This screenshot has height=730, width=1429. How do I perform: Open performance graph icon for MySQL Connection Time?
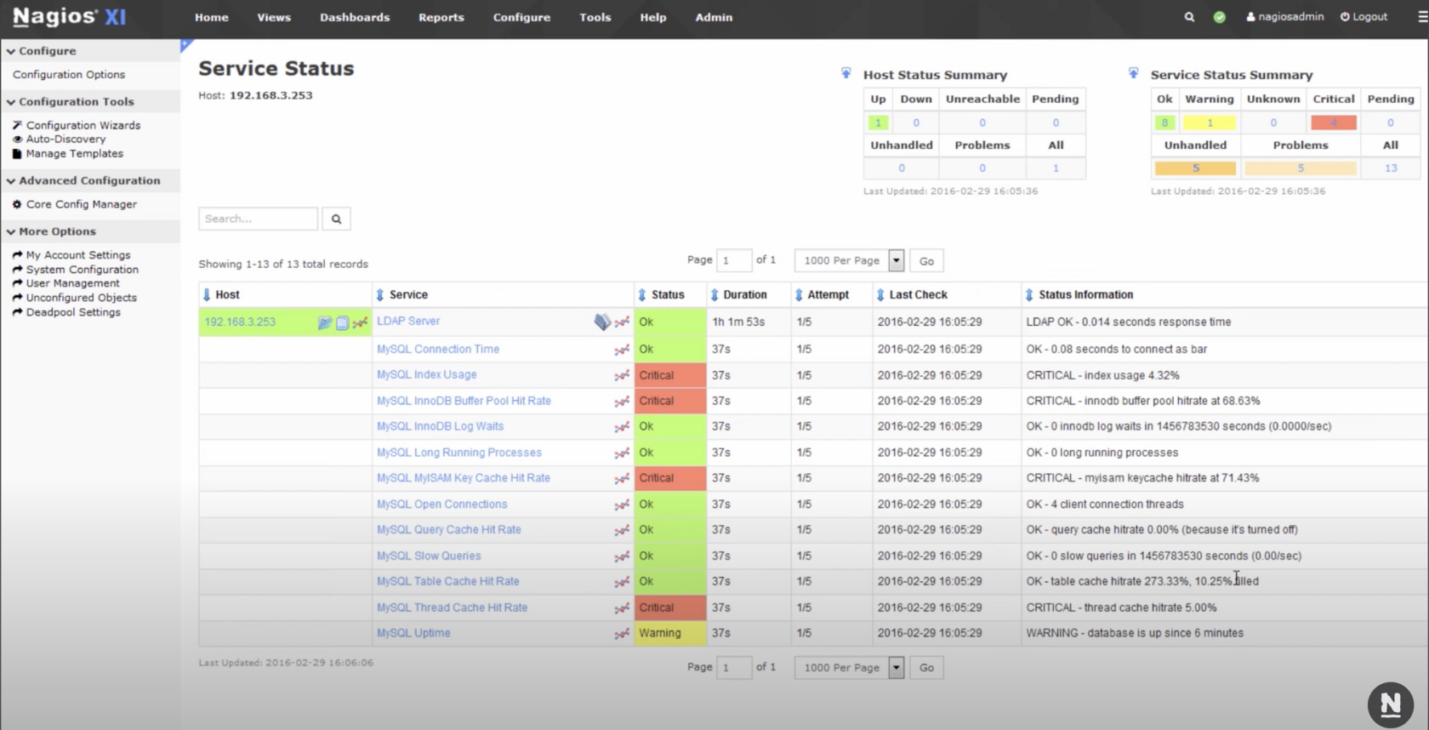(x=622, y=350)
